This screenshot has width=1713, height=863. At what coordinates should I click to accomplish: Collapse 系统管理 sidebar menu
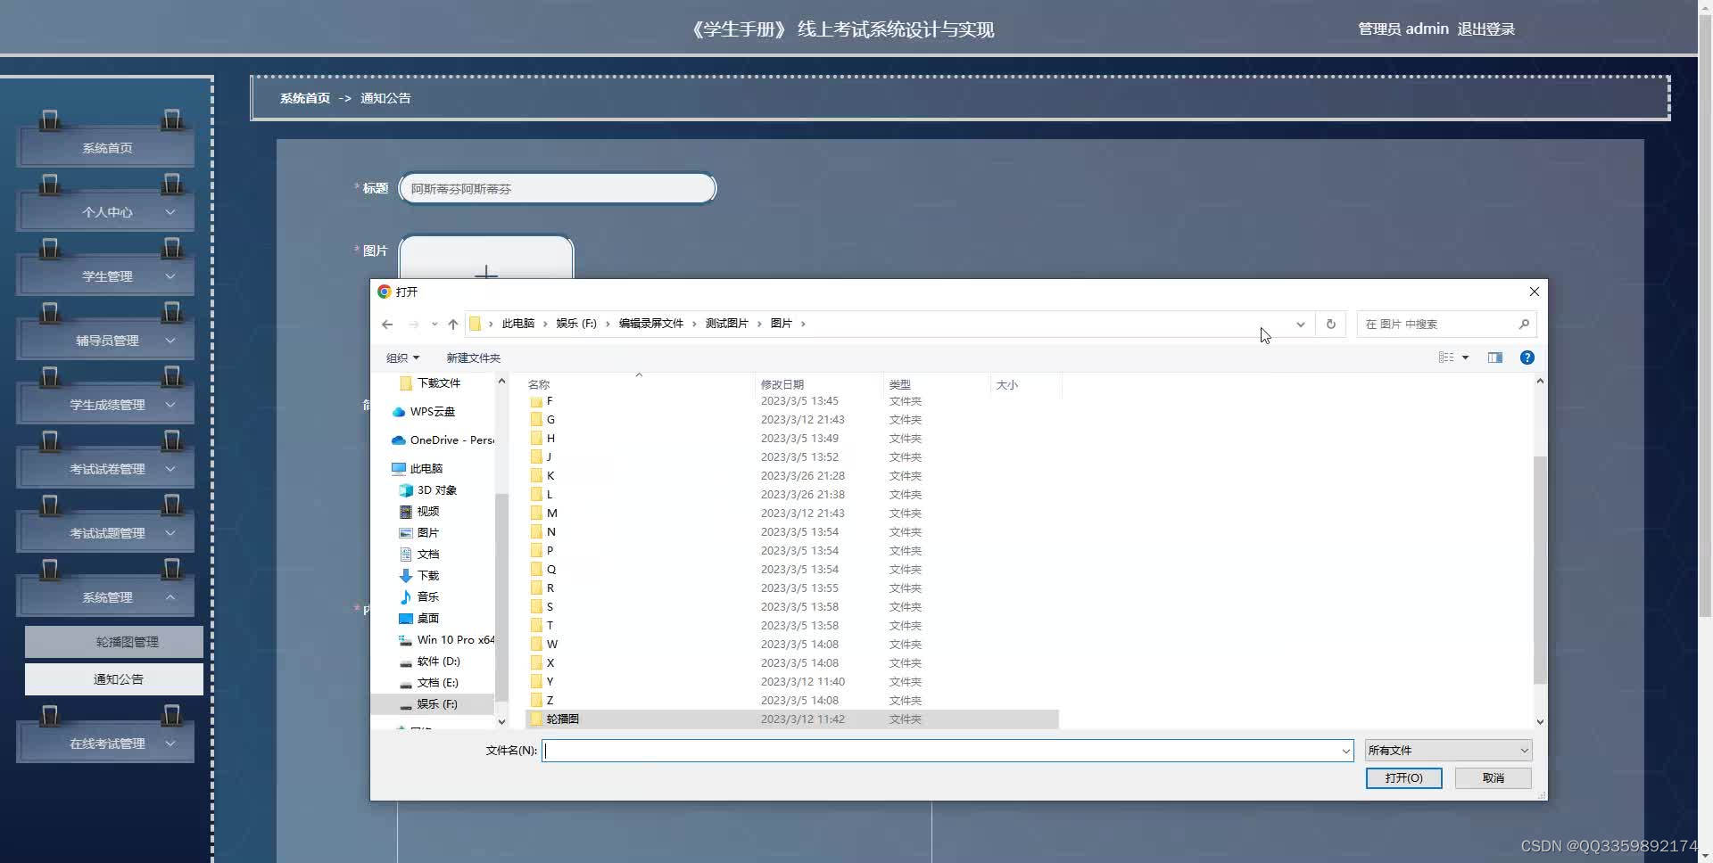point(106,597)
